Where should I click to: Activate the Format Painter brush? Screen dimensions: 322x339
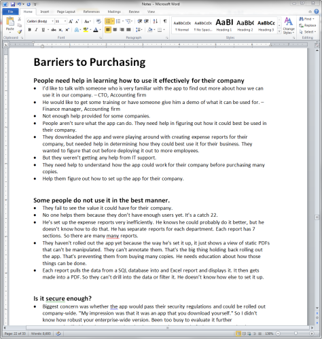[x=20, y=32]
